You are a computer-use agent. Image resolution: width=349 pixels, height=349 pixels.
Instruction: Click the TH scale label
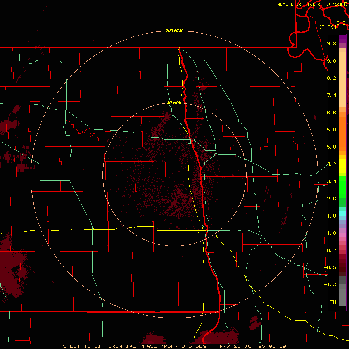[333, 302]
